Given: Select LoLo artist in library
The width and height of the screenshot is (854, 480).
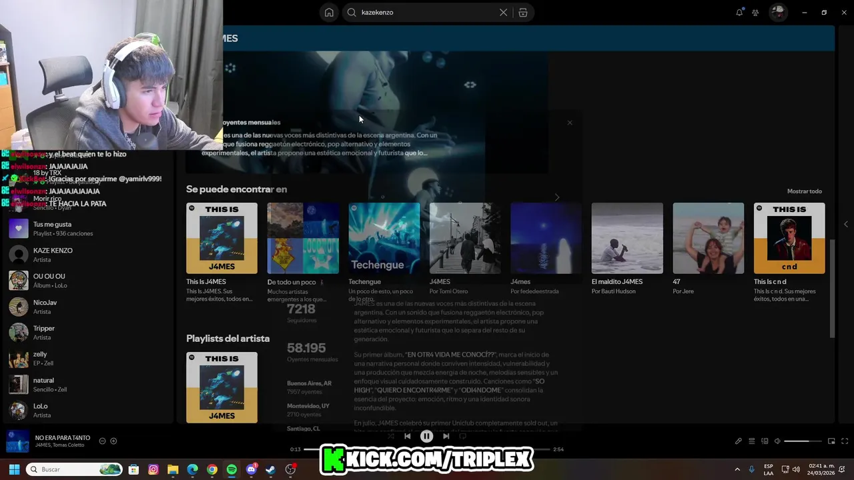Looking at the screenshot, I should 87,410.
